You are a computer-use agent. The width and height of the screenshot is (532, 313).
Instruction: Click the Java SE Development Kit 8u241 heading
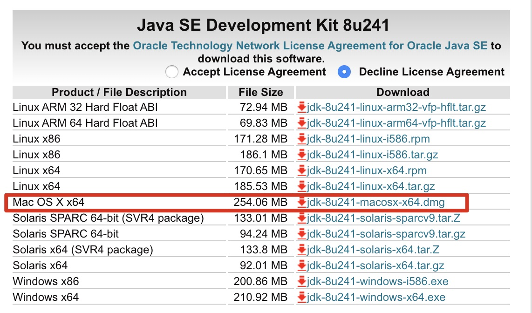(x=263, y=25)
